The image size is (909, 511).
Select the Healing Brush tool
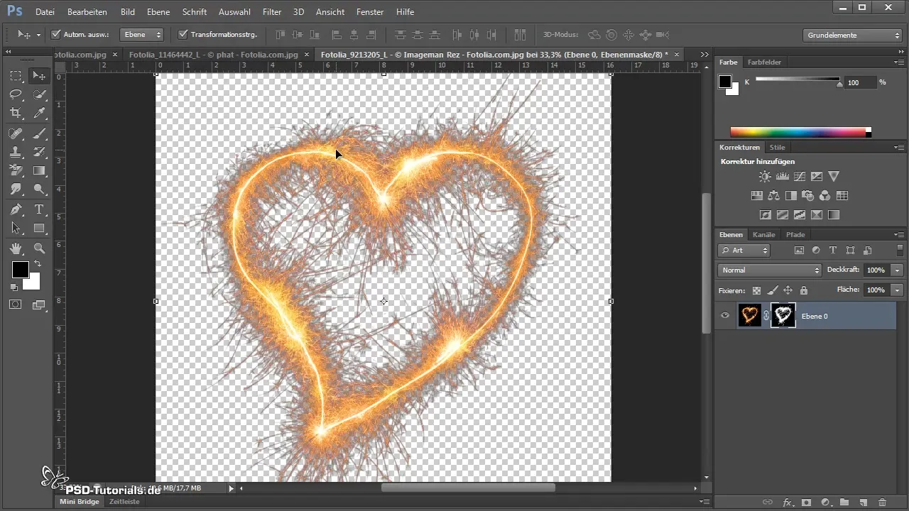[16, 133]
